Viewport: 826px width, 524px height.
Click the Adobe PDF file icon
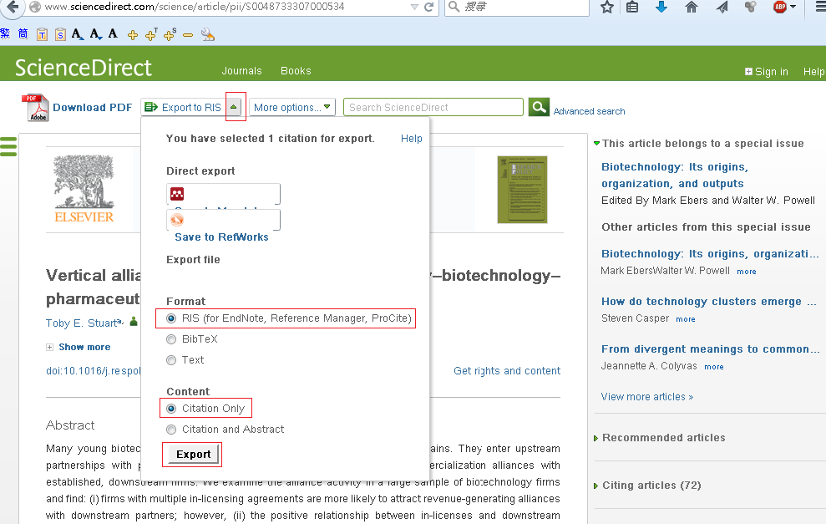pyautogui.click(x=35, y=108)
